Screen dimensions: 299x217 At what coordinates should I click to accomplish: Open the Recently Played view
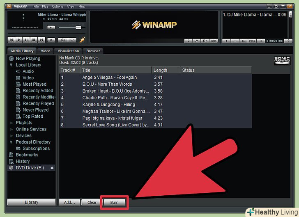38,103
